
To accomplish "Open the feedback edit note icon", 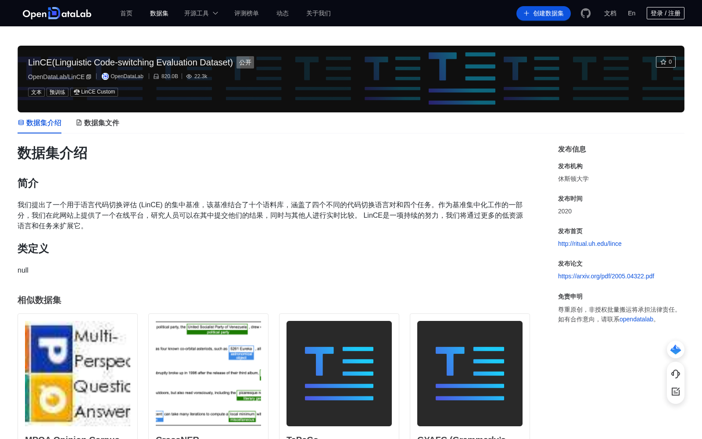I will tap(676, 392).
